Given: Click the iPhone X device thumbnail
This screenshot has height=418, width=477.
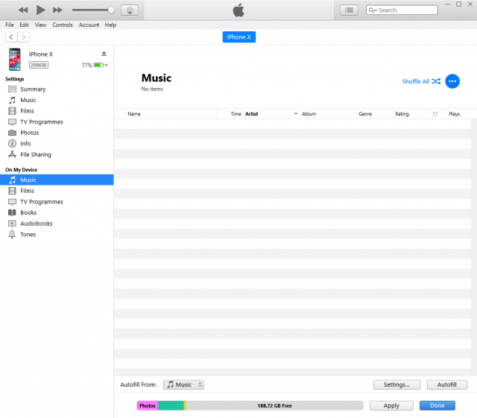Looking at the screenshot, I should click(15, 60).
